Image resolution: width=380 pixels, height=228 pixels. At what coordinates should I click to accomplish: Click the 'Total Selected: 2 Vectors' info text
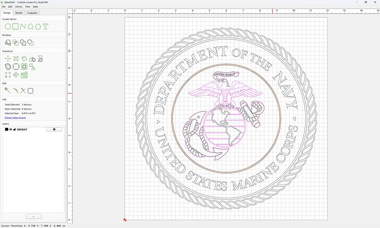pos(18,105)
